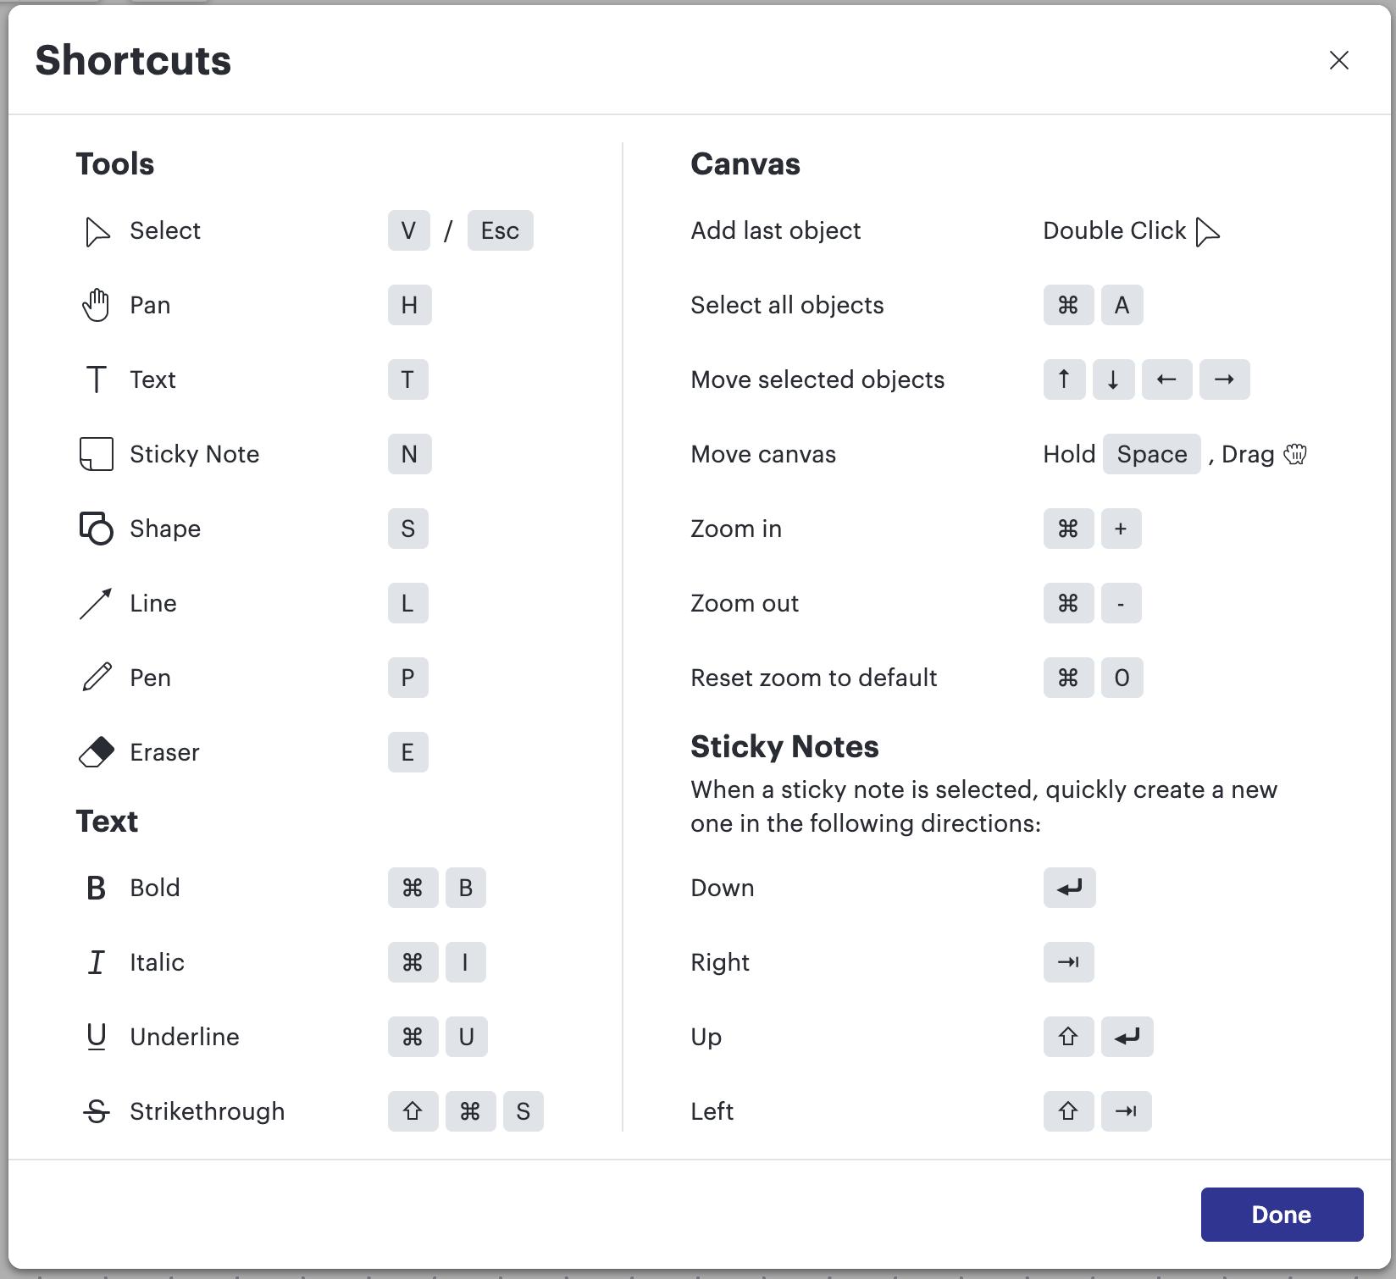Click the Underline formatting icon

pos(96,1037)
